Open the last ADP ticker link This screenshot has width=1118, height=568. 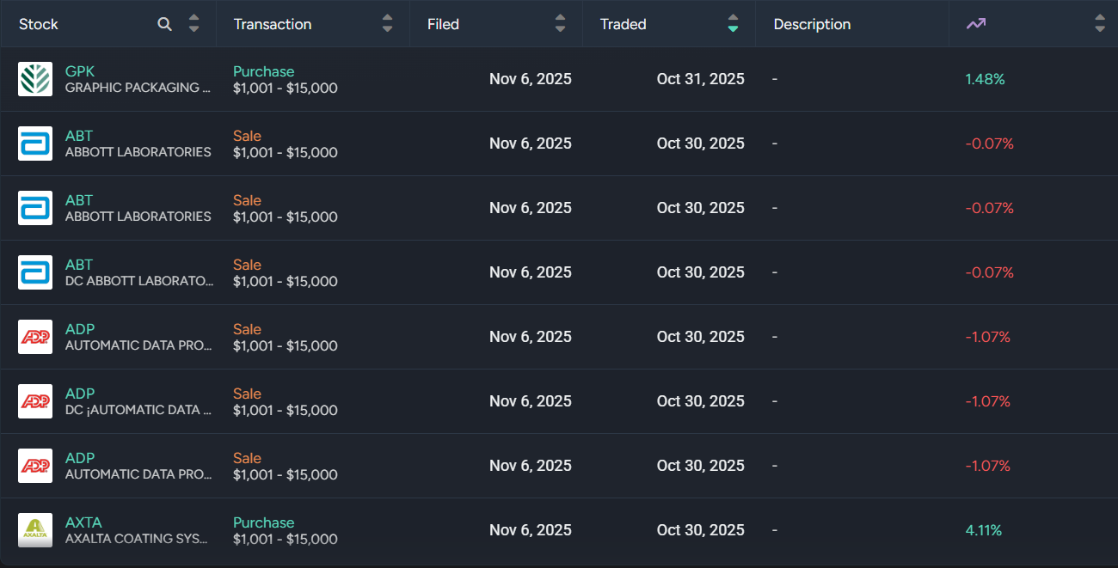click(80, 458)
